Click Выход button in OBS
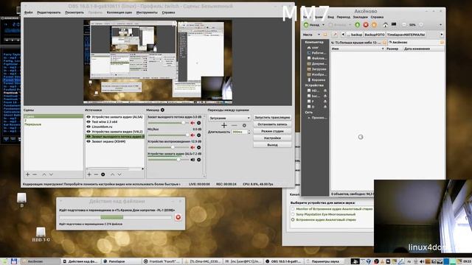This screenshot has width=472, height=265. (x=272, y=145)
